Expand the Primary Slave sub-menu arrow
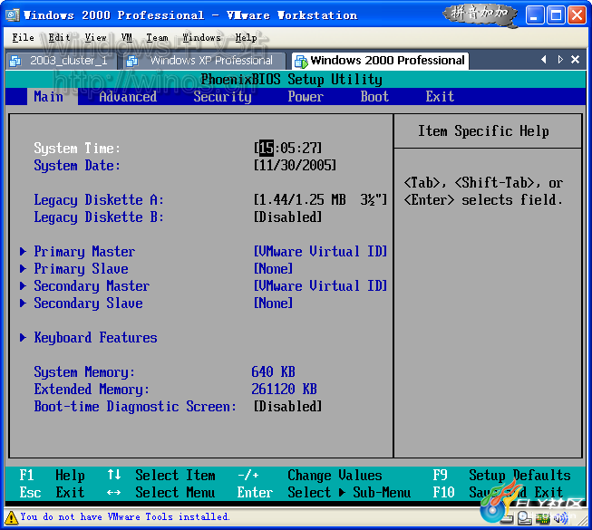This screenshot has height=530, width=592. (x=23, y=268)
